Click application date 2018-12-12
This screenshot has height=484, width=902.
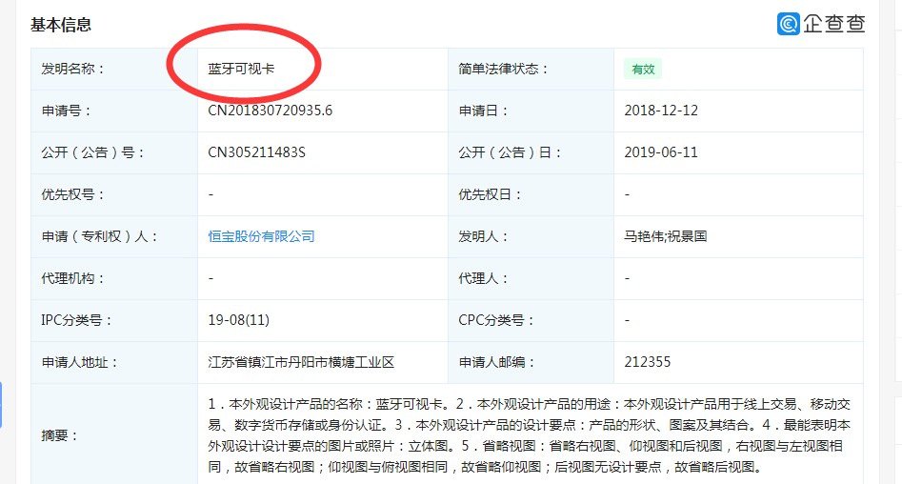661,111
